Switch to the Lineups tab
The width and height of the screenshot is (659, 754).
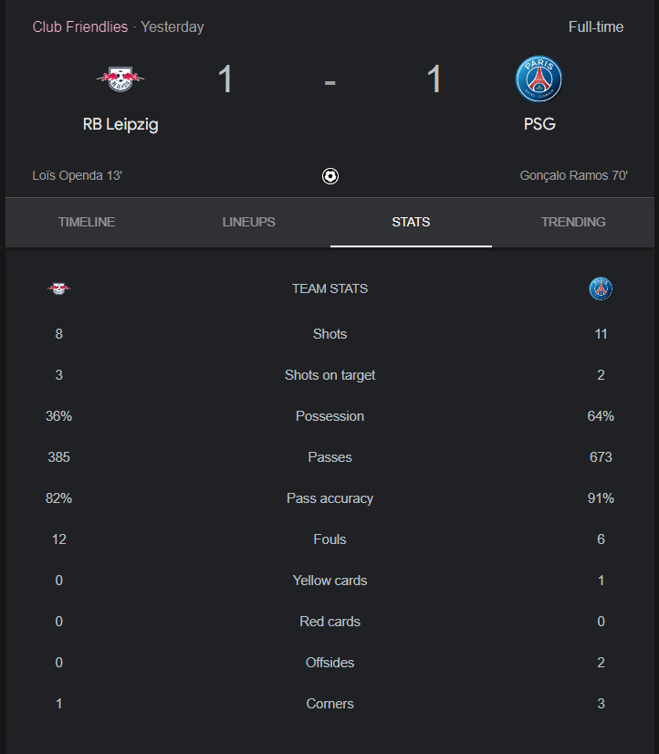[x=248, y=222]
